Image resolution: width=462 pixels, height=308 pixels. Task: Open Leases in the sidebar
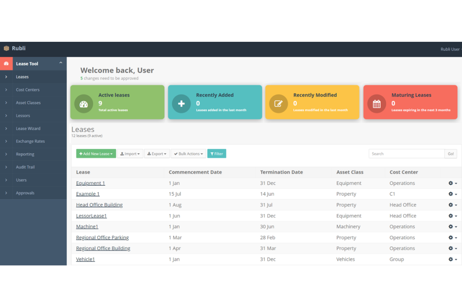(22, 77)
